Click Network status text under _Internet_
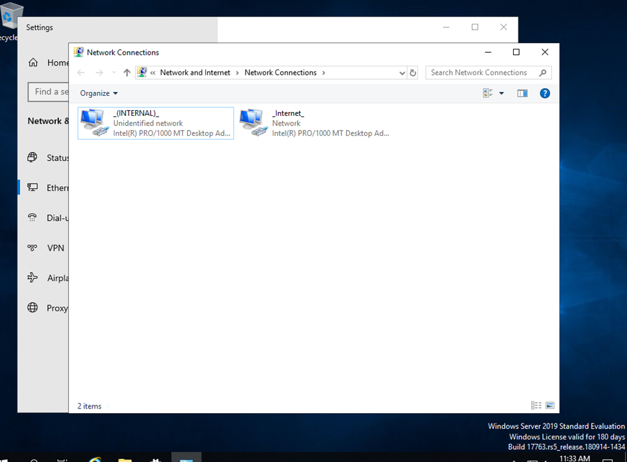This screenshot has height=462, width=627. pos(286,123)
